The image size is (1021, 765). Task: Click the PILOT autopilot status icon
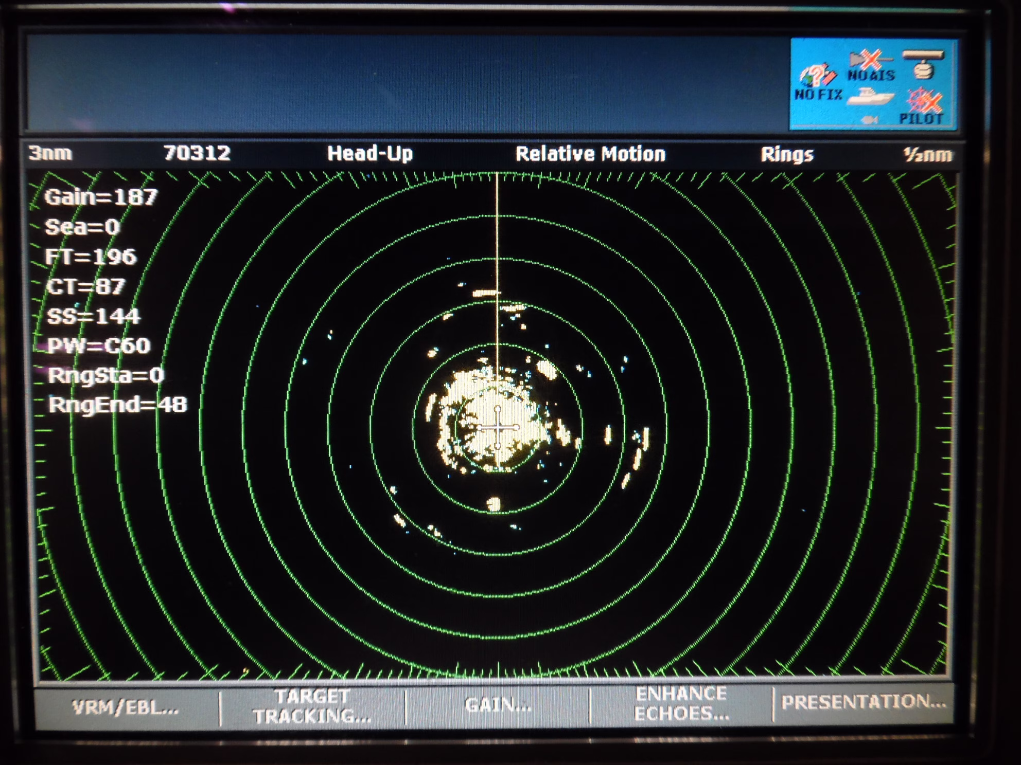922,106
